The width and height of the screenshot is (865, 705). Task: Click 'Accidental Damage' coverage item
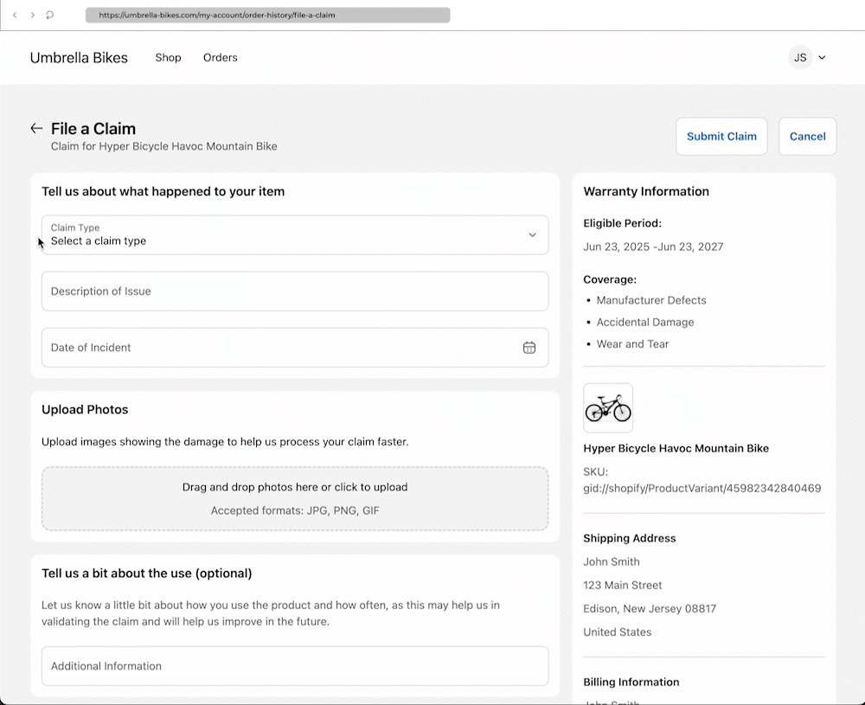point(645,322)
